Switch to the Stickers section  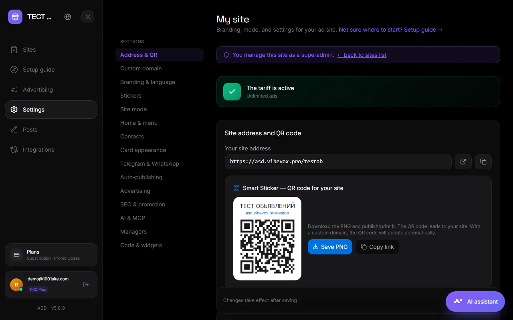click(x=160, y=96)
